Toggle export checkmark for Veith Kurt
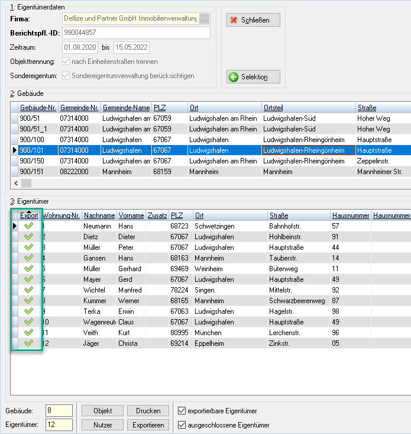411x434 pixels. point(29,332)
